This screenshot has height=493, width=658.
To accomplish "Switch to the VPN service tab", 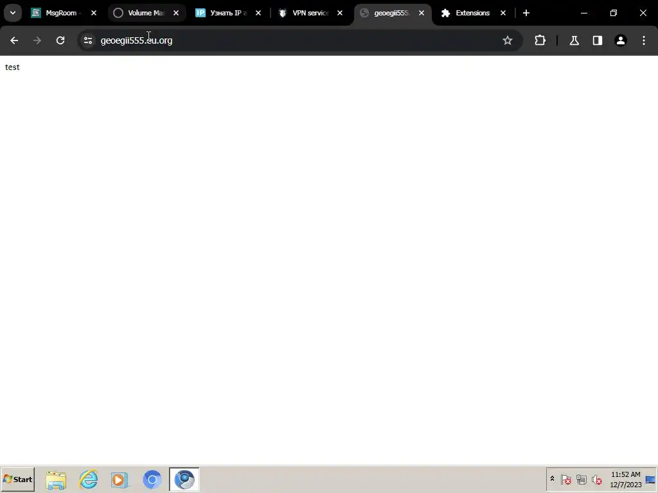I will [x=311, y=13].
